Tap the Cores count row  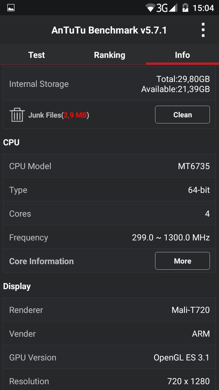pyautogui.click(x=109, y=213)
